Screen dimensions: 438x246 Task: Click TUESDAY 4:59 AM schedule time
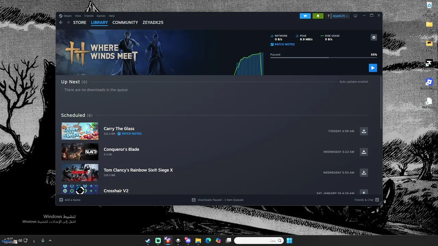tap(341, 131)
